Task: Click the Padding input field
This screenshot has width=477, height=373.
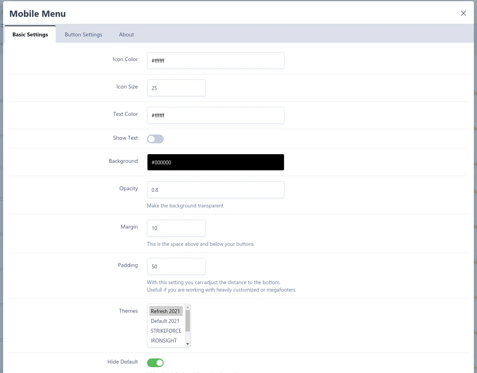Action: tap(176, 267)
